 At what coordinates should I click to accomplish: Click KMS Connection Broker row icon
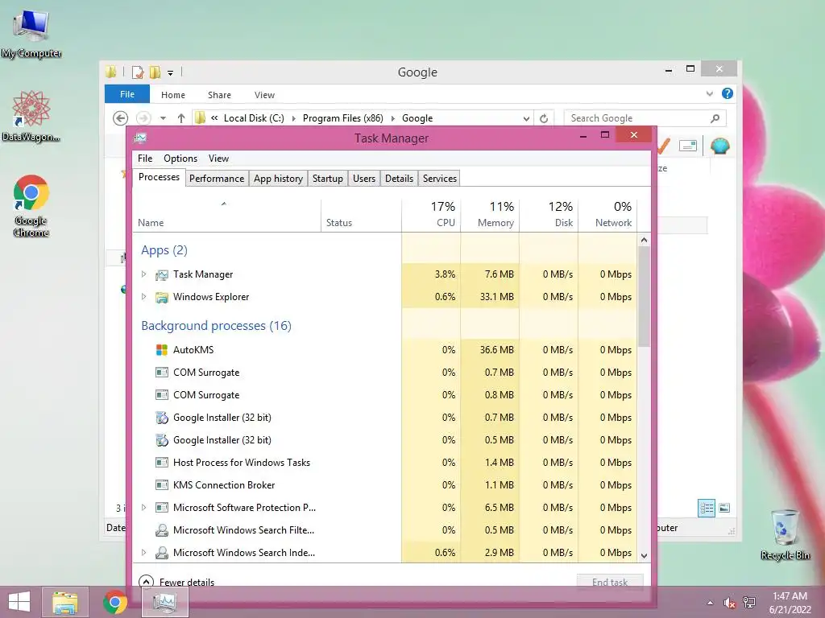[161, 485]
